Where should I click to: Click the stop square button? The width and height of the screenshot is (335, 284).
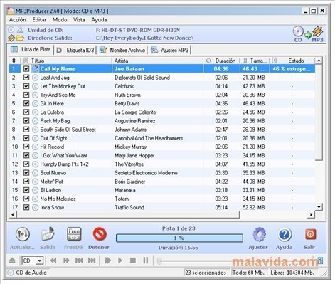pos(133,261)
